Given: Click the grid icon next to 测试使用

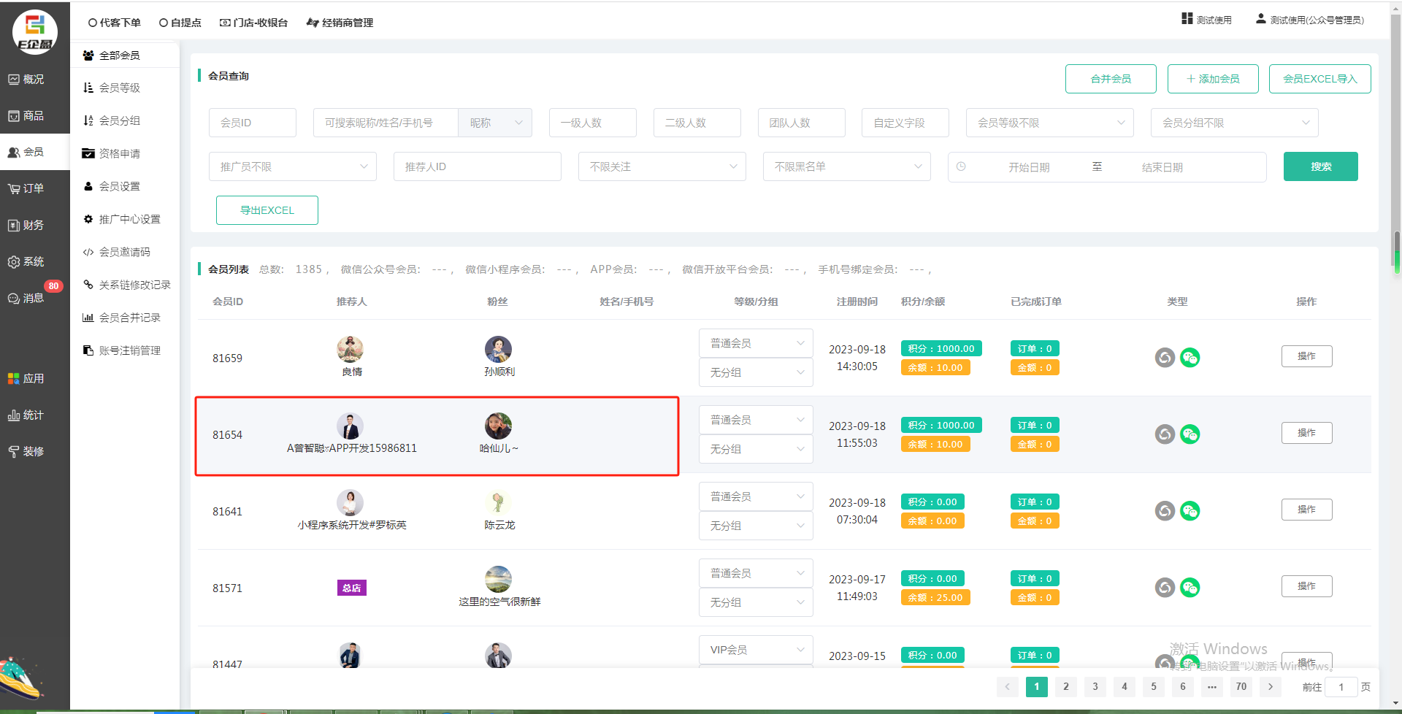Looking at the screenshot, I should [1187, 19].
